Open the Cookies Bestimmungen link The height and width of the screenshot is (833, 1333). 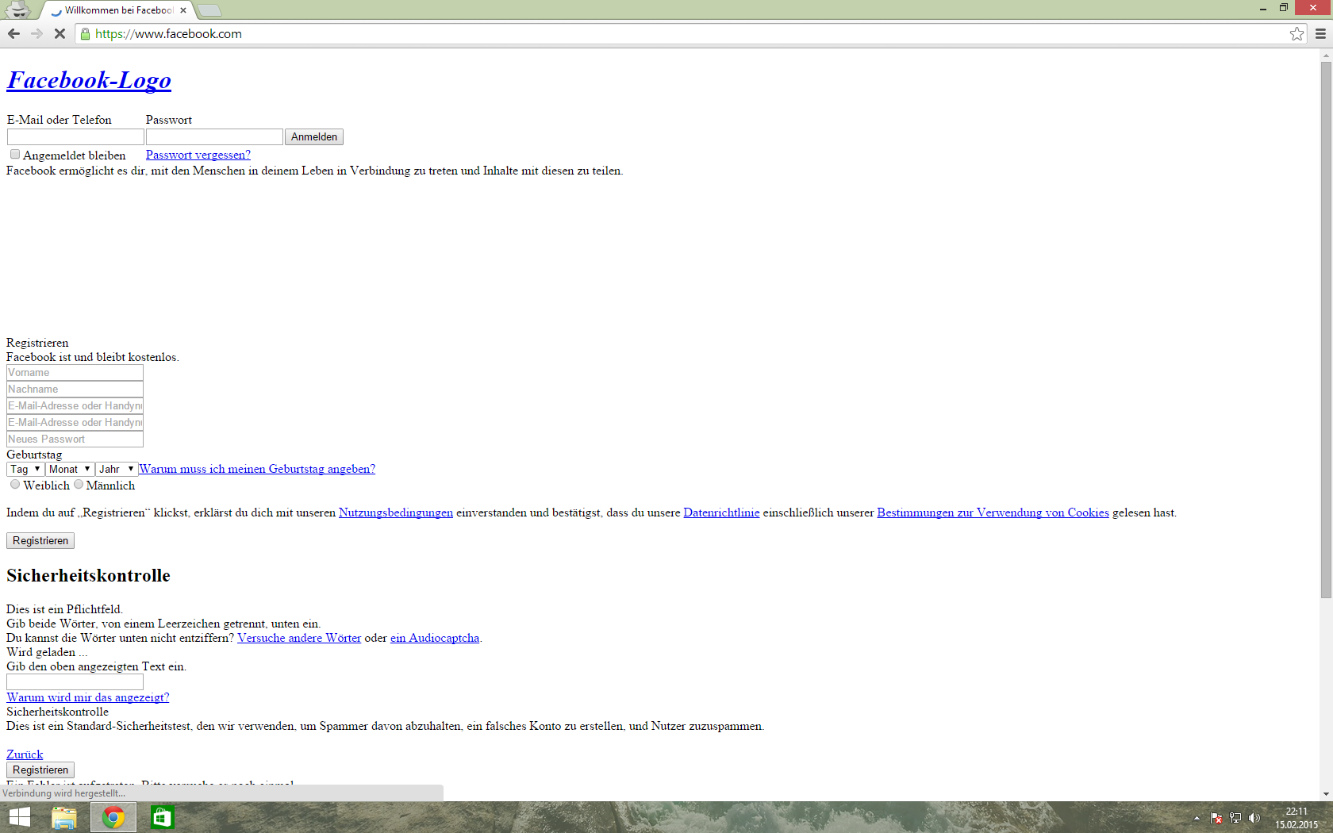click(993, 512)
